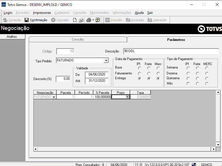Click the Inclusão toolbar icon
Screen dimensions: 222x166
(x=107, y=20)
